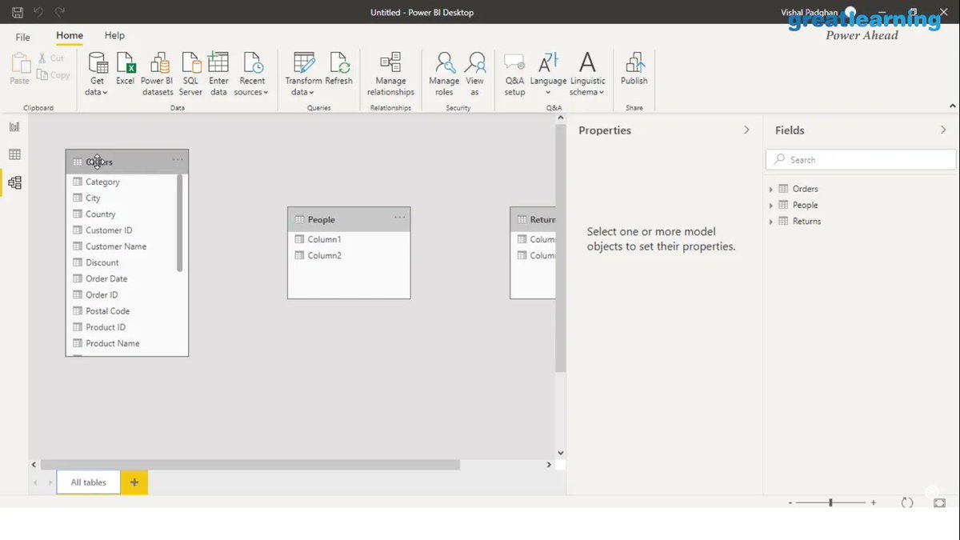
Task: Click the Enter data table icon
Action: point(218,74)
